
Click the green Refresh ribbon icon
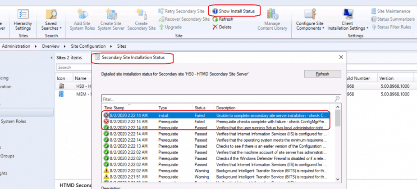pos(215,19)
